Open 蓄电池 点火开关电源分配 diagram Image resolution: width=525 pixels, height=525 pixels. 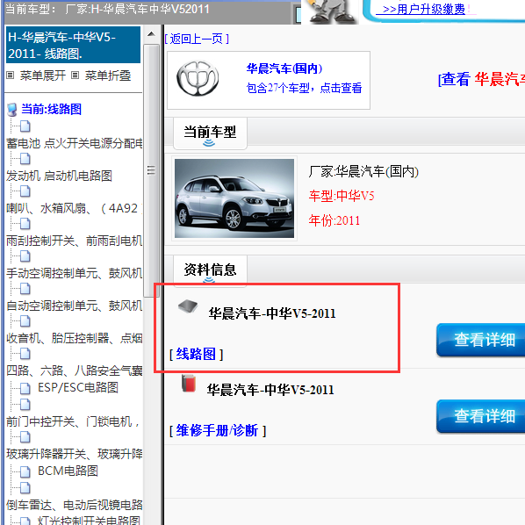click(x=75, y=143)
